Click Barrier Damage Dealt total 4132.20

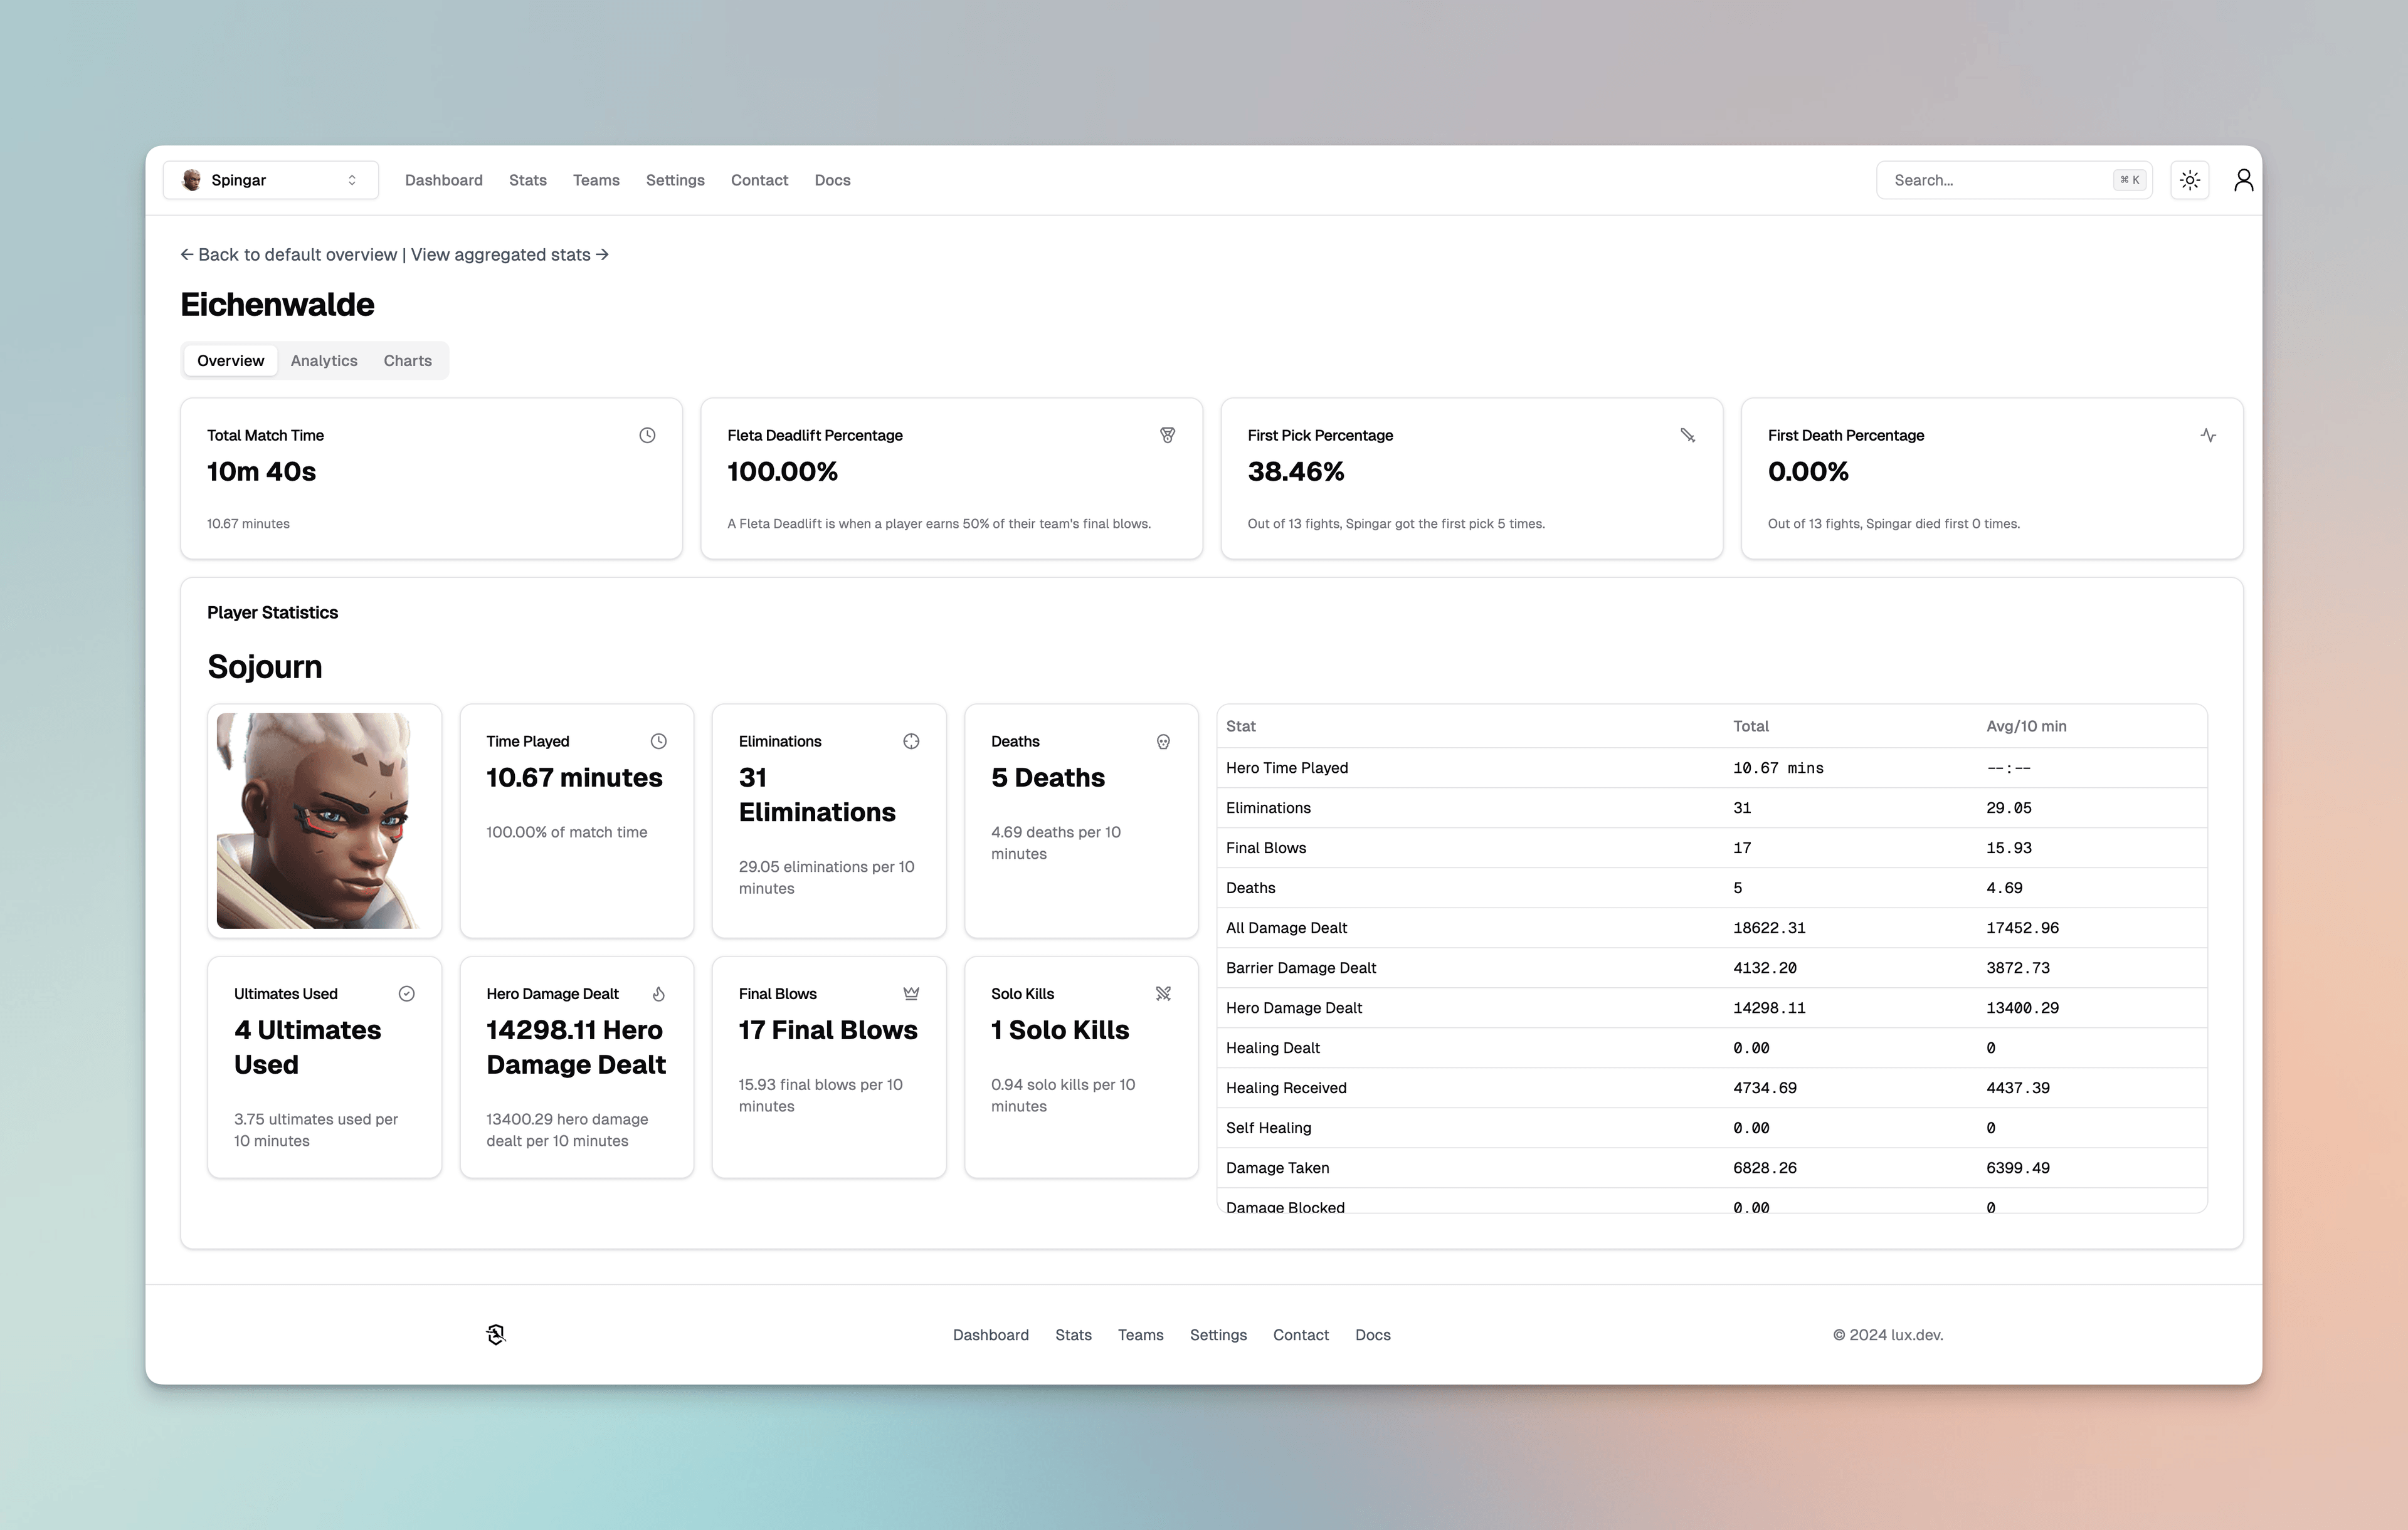click(1764, 968)
